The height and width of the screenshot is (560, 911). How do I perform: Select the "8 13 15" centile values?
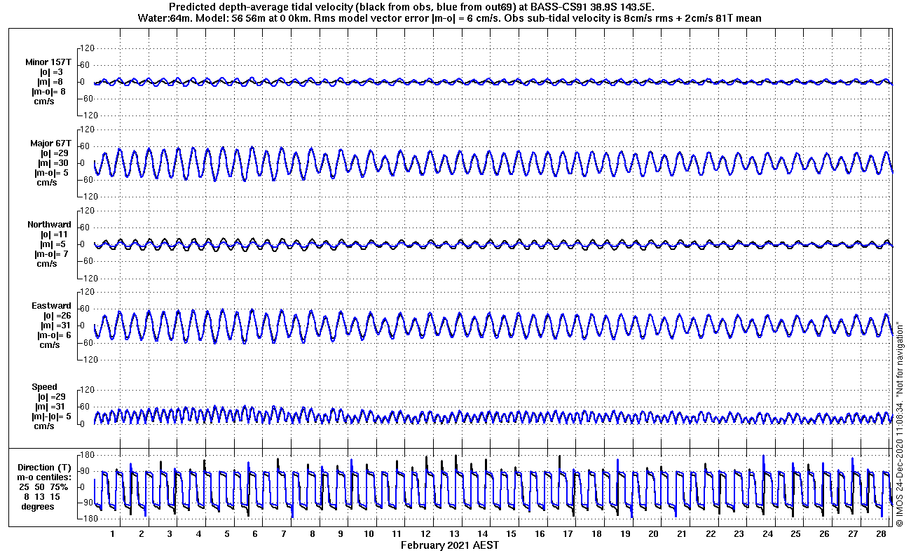click(43, 496)
